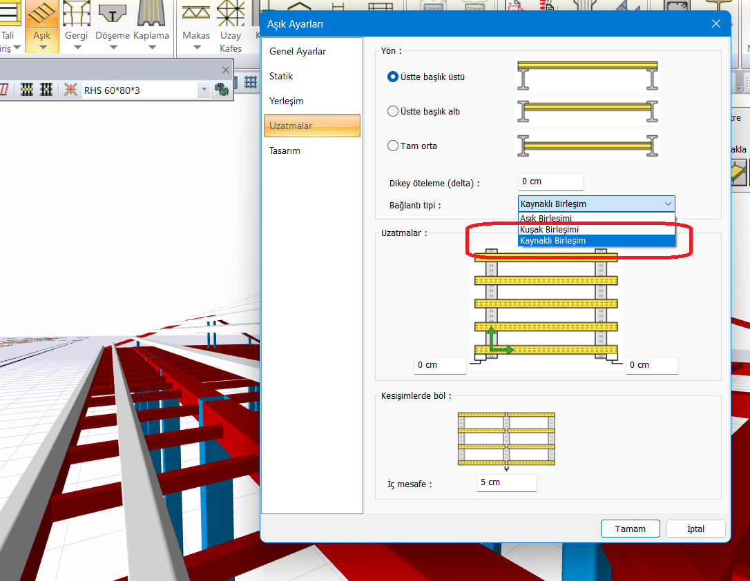The image size is (750, 581).
Task: Select the Makas truss ribbon icon
Action: pyautogui.click(x=196, y=13)
